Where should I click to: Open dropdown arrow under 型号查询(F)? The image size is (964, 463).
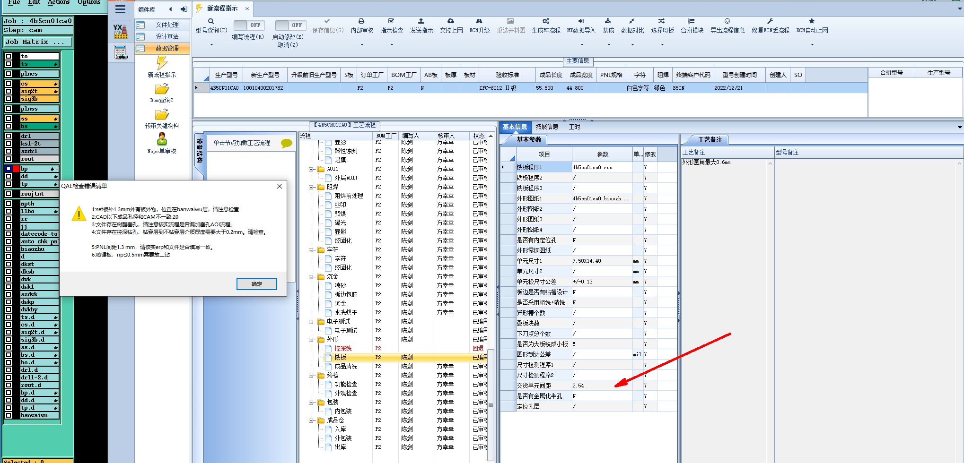(x=211, y=45)
